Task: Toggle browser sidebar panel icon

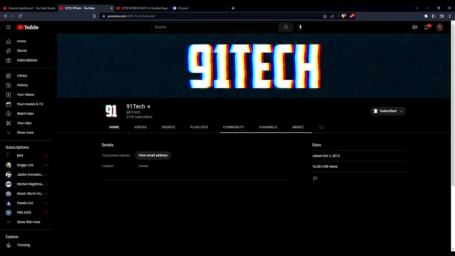Action: tap(434, 16)
